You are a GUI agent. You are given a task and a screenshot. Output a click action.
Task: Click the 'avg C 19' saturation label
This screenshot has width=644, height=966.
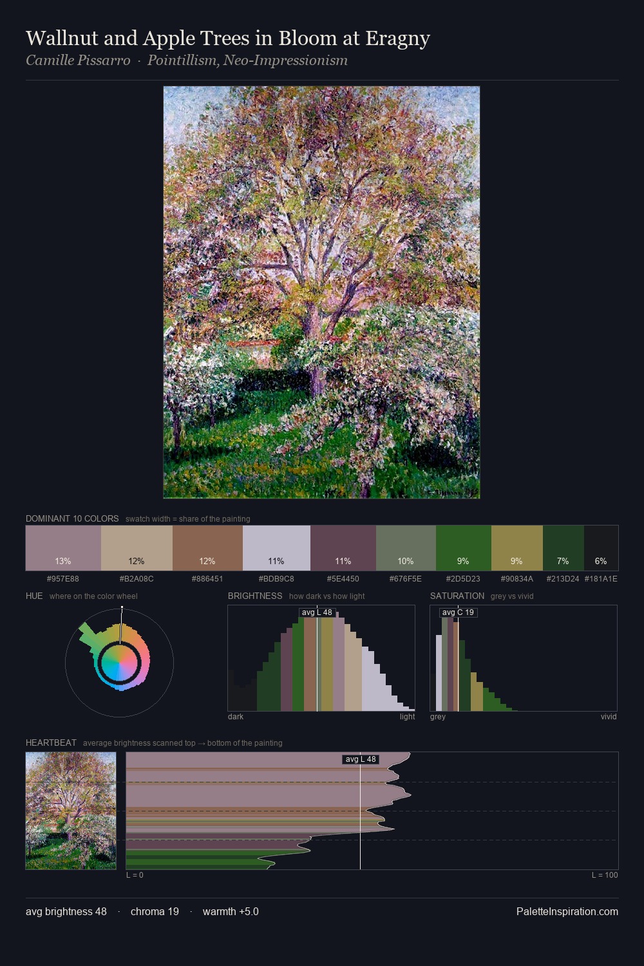458,612
